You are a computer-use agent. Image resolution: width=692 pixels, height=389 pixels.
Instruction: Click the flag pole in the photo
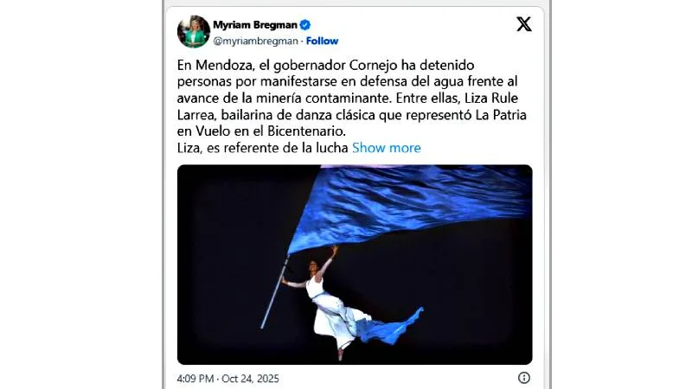tap(274, 292)
